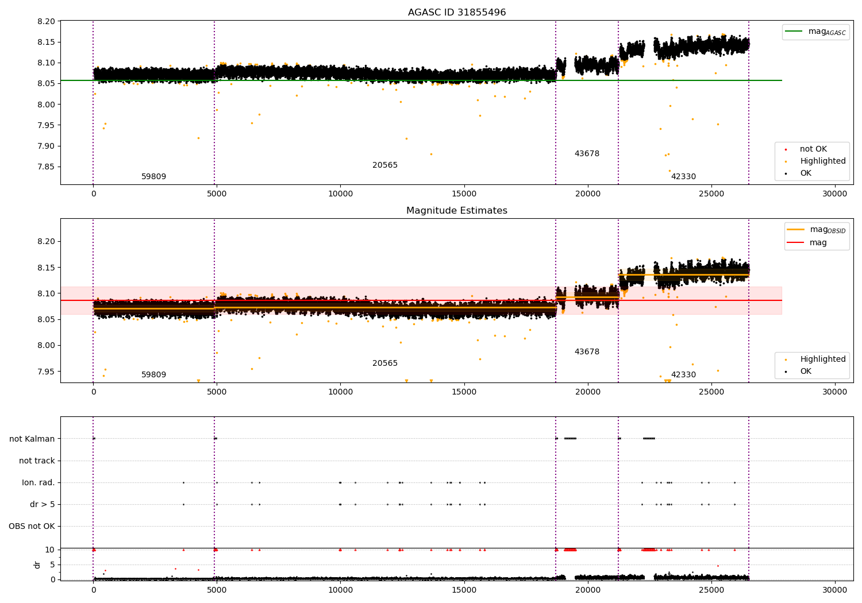
Task: Select 'Highlighted' legend entry in the top plot
Action: click(x=823, y=161)
